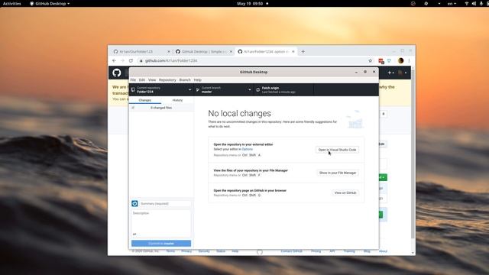Bookmark this page with the star icon

click(x=370, y=61)
